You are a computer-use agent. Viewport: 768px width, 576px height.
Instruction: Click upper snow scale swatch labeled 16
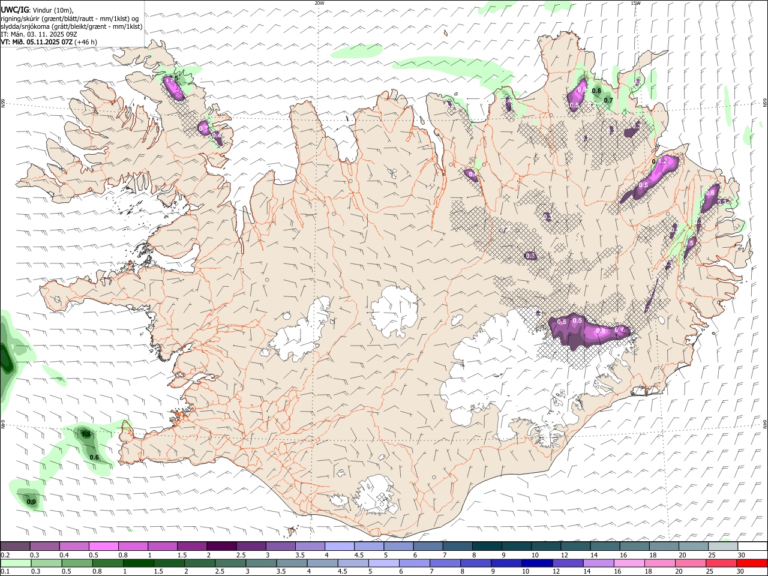[x=634, y=546]
